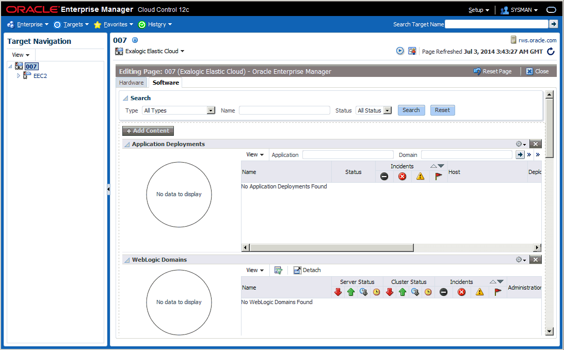Click the topology icon next to play icon
Viewport: 564px width, 350px height.
412,51
